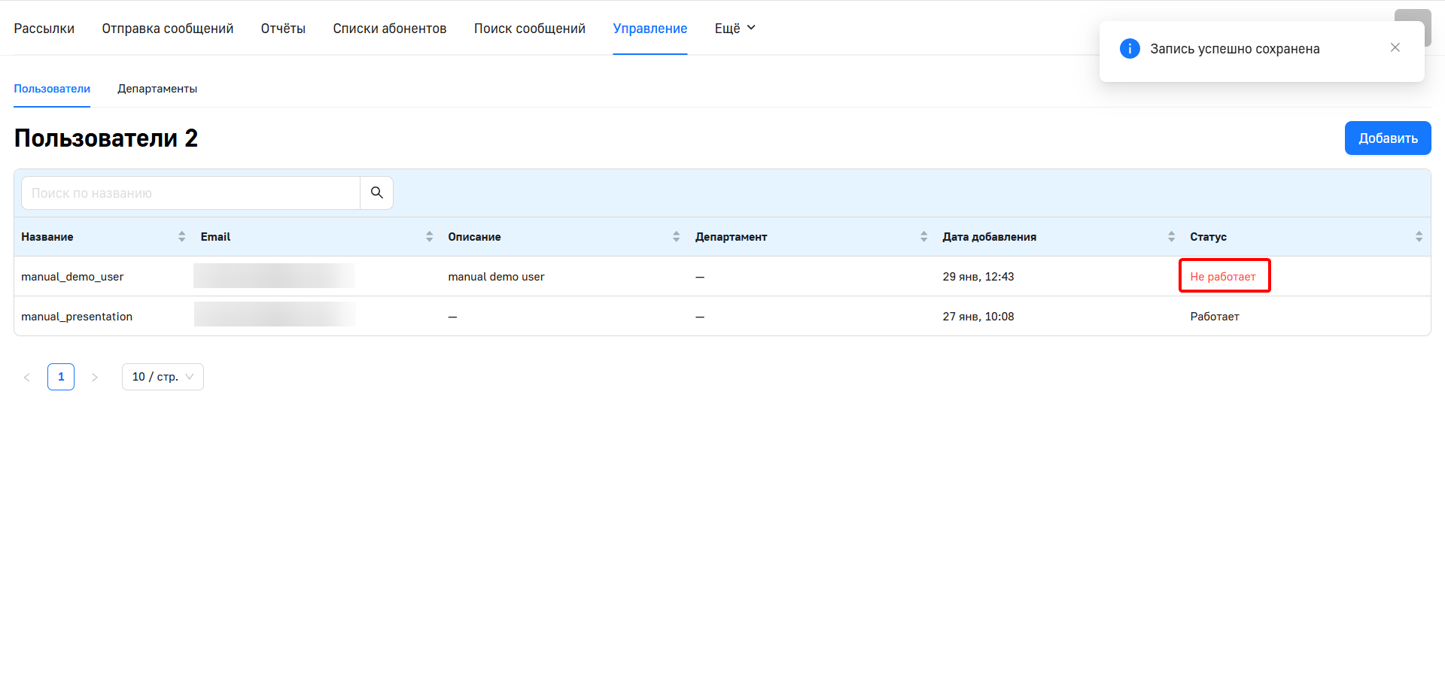This screenshot has height=686, width=1445.
Task: Focus the Поиск по названию search field
Action: click(190, 193)
